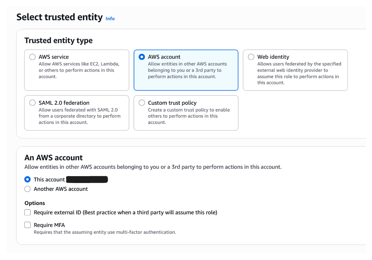Click the AWS service card title text

[x=54, y=57]
